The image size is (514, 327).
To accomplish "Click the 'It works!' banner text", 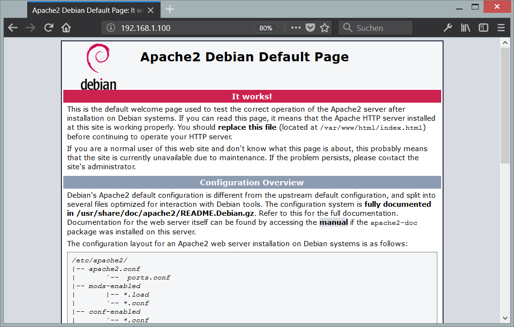I will point(252,96).
